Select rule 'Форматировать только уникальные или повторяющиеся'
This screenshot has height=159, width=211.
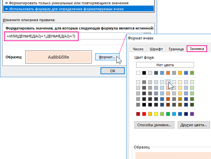click(63, 3)
